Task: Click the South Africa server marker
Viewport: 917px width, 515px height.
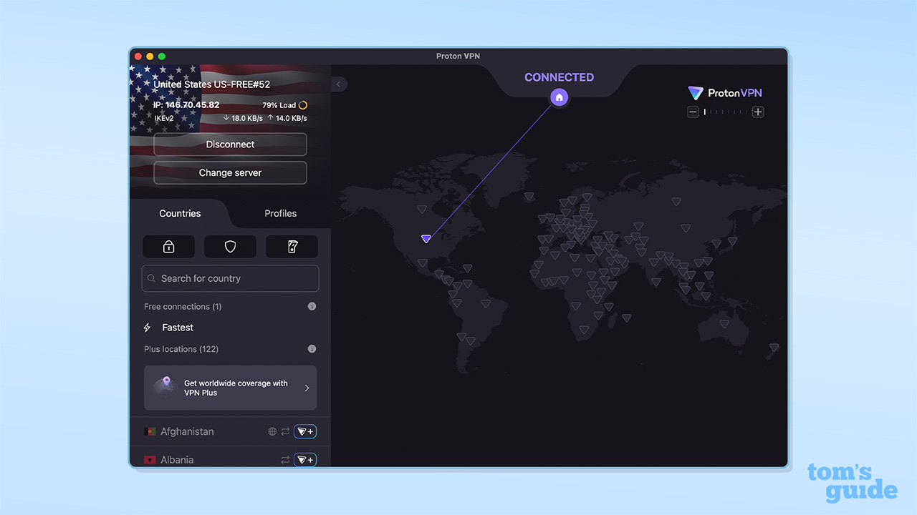Action: pyautogui.click(x=584, y=330)
